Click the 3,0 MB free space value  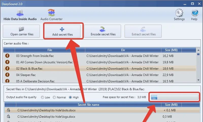click(x=142, y=97)
